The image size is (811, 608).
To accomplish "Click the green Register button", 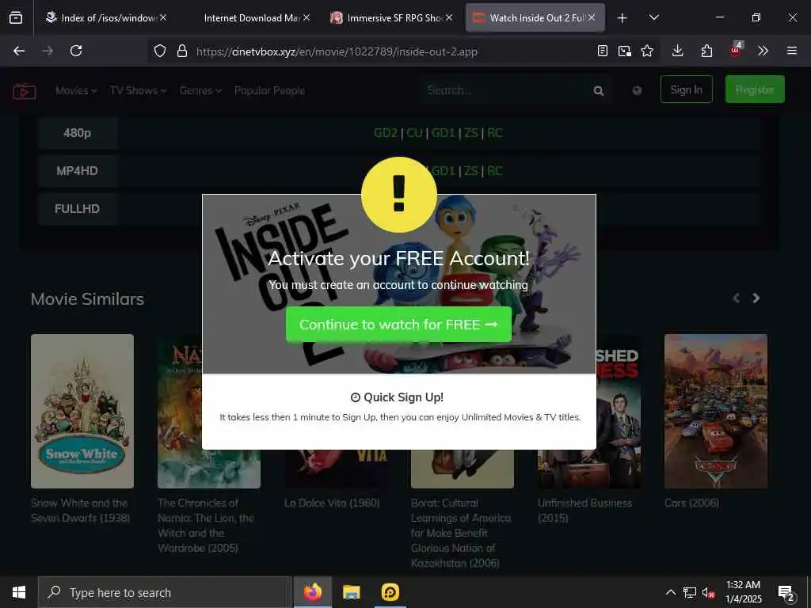I will coord(755,89).
